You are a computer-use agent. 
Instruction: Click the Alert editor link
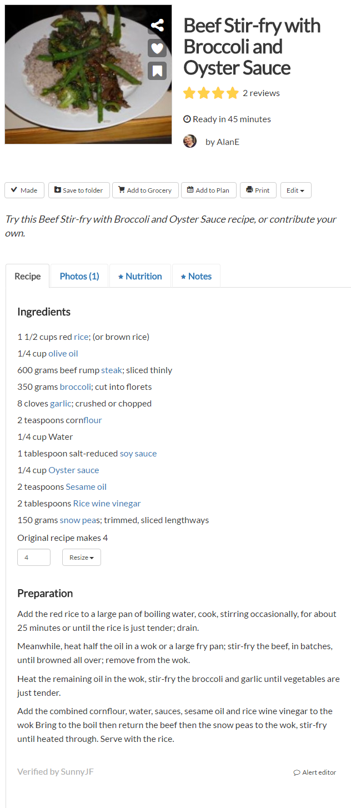point(315,772)
